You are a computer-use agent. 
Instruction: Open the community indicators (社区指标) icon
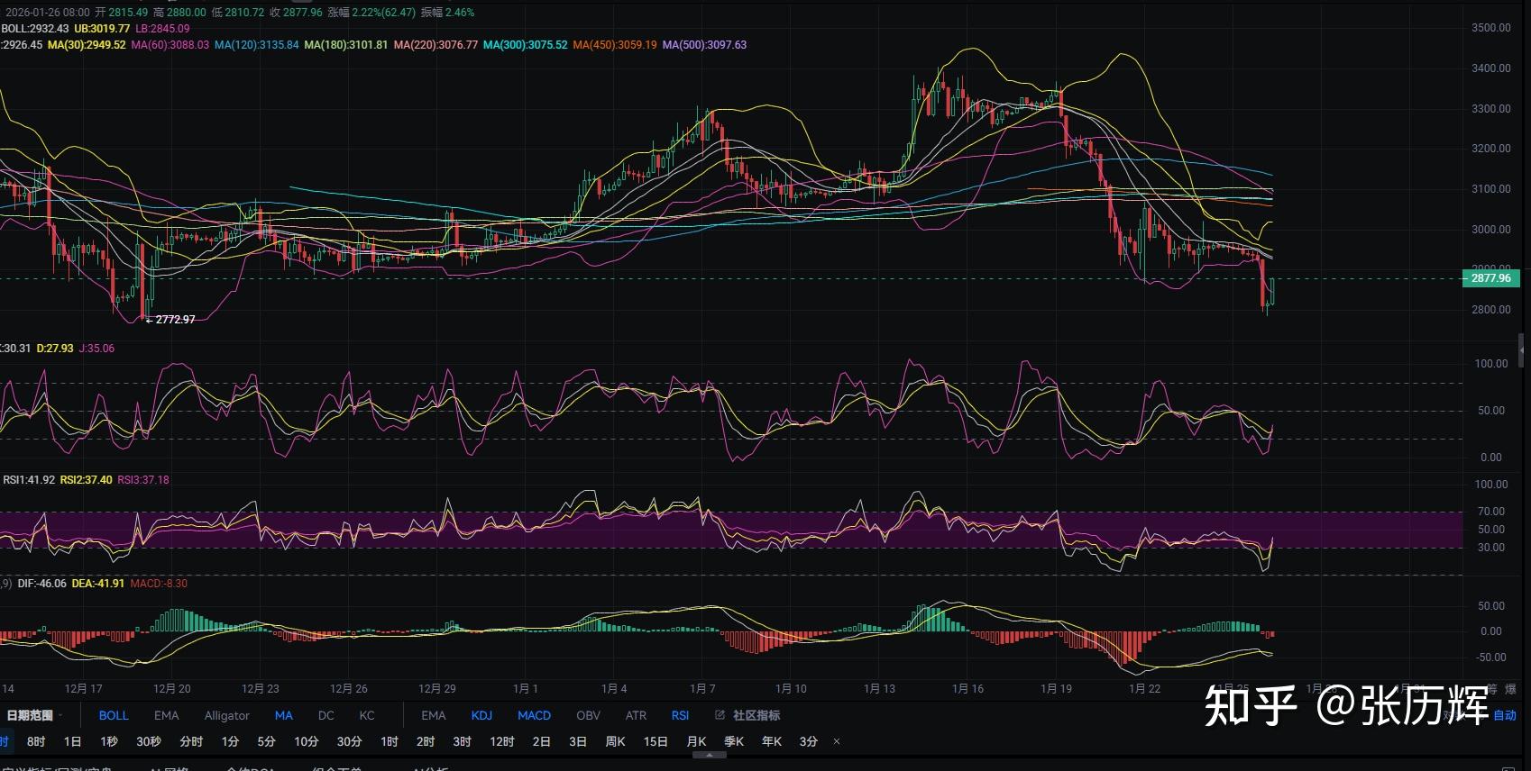(720, 715)
